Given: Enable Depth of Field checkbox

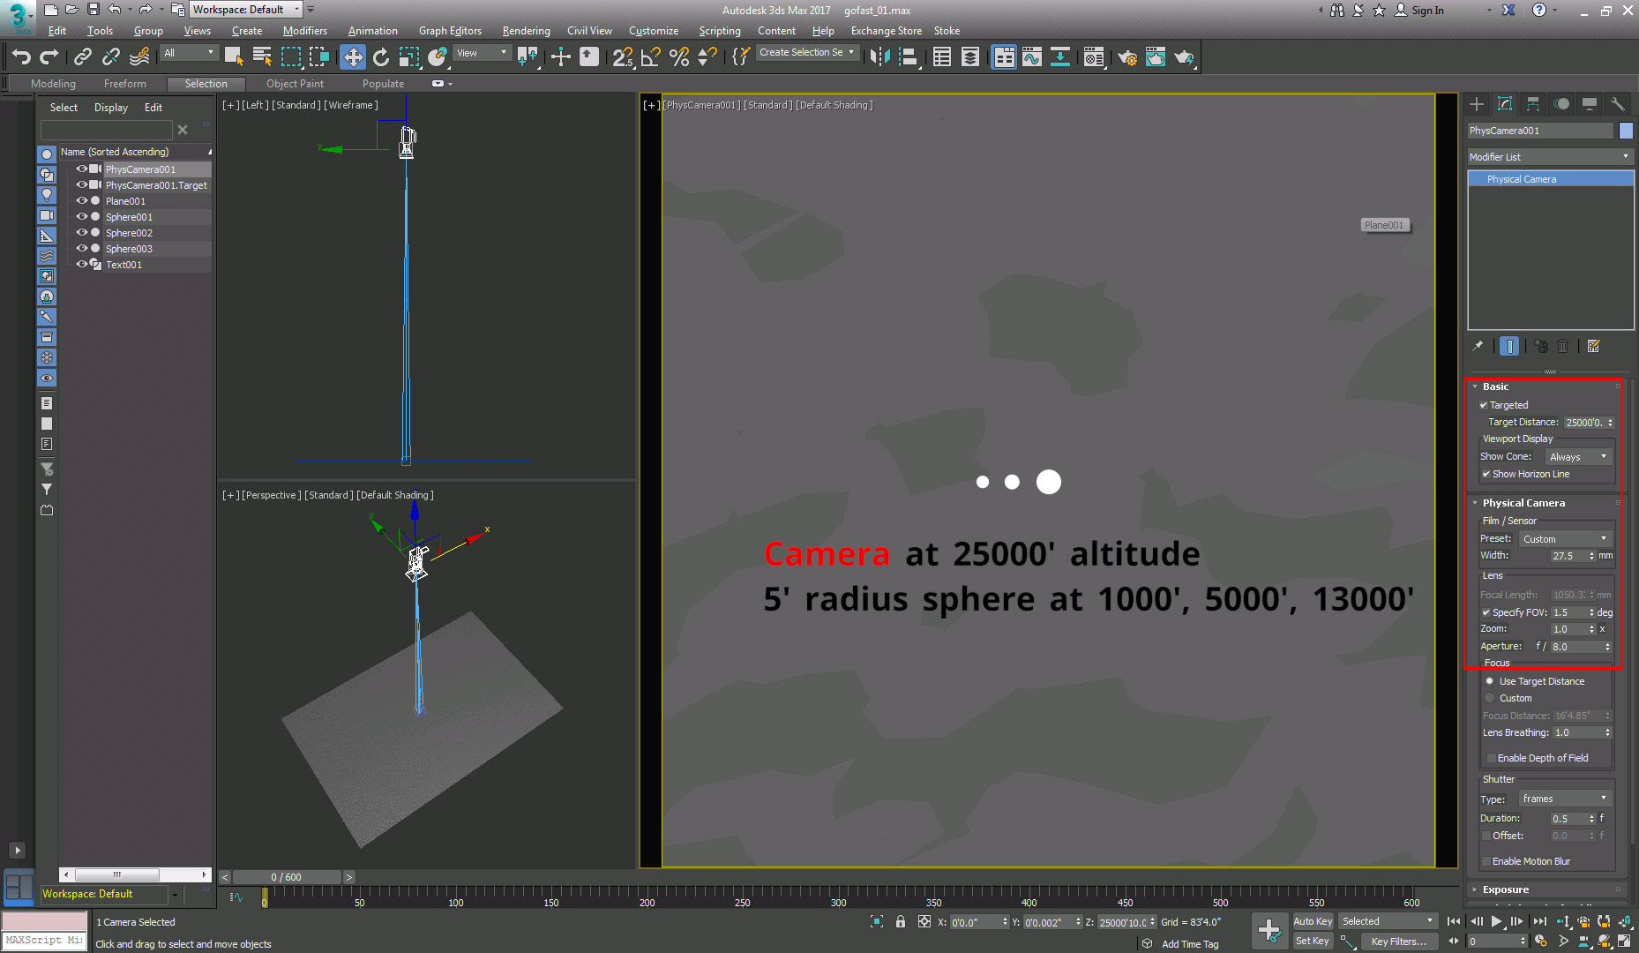Looking at the screenshot, I should click(1492, 758).
